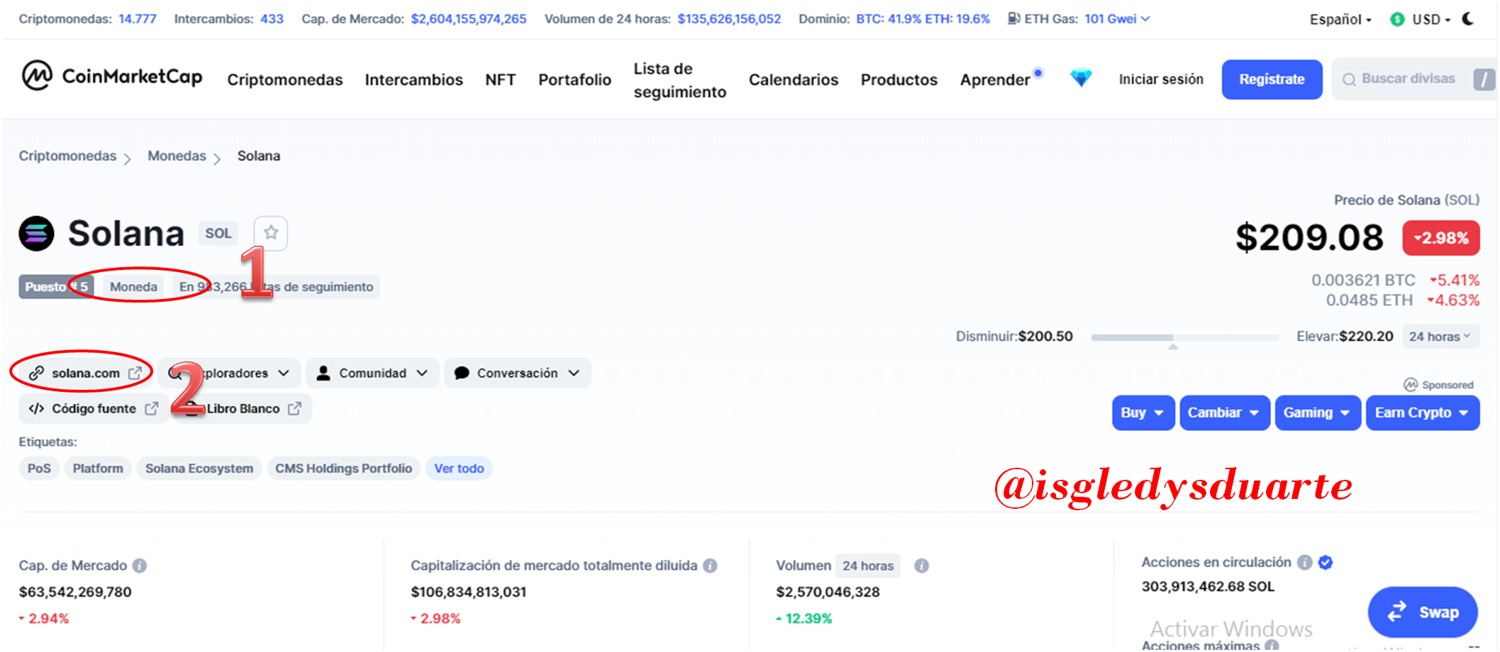Expand the Comunidad dropdown
Viewport: 1500px width, 652px height.
[x=373, y=373]
